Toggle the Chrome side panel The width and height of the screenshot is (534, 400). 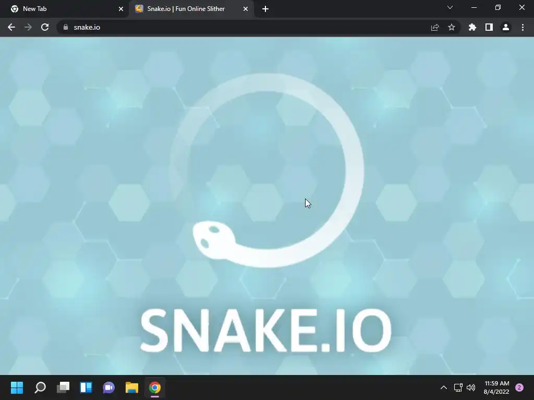pyautogui.click(x=489, y=27)
